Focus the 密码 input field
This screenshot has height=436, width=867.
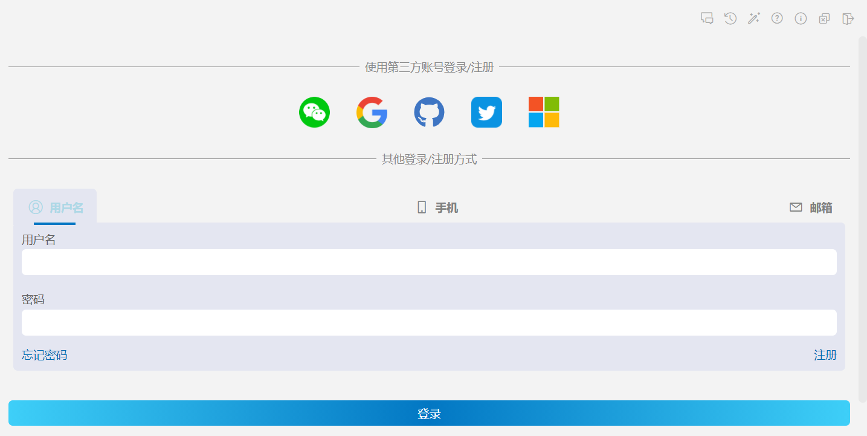(429, 322)
